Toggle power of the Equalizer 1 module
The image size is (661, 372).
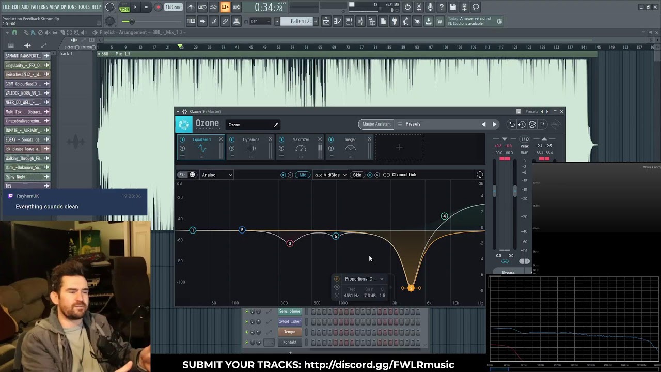point(182,139)
